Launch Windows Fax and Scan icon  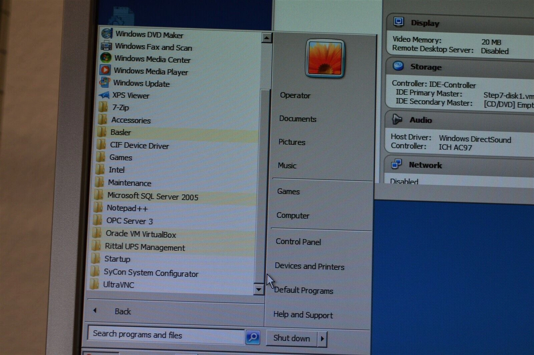coord(106,46)
